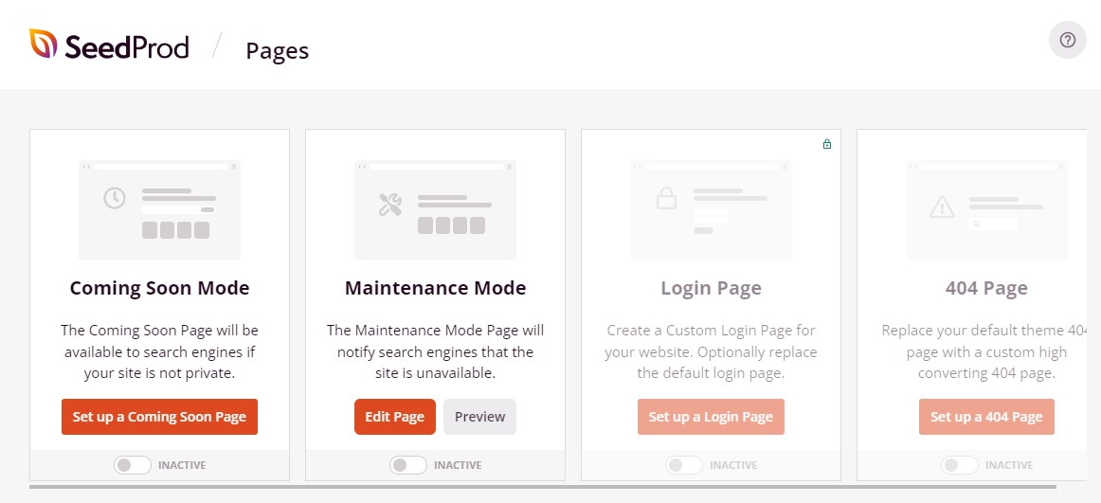Click Set up a Coming Soon Page
The height and width of the screenshot is (503, 1101).
159,417
